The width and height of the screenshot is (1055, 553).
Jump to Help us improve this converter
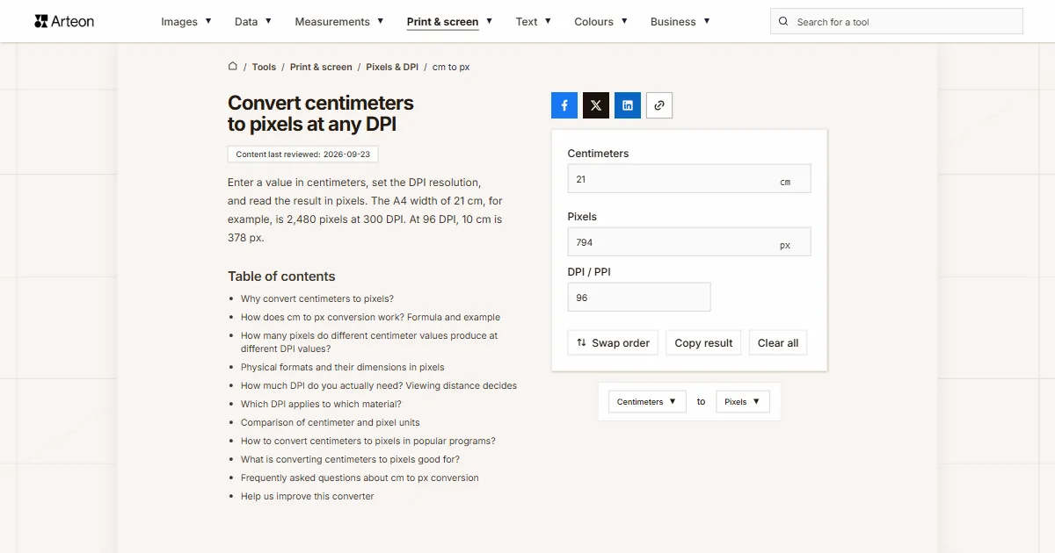308,496
